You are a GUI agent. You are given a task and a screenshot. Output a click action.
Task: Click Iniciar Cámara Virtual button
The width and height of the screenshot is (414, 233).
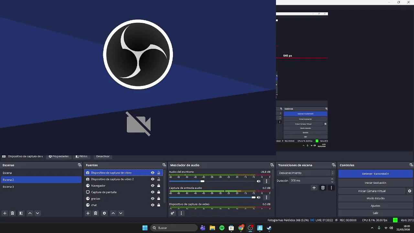pyautogui.click(x=372, y=191)
